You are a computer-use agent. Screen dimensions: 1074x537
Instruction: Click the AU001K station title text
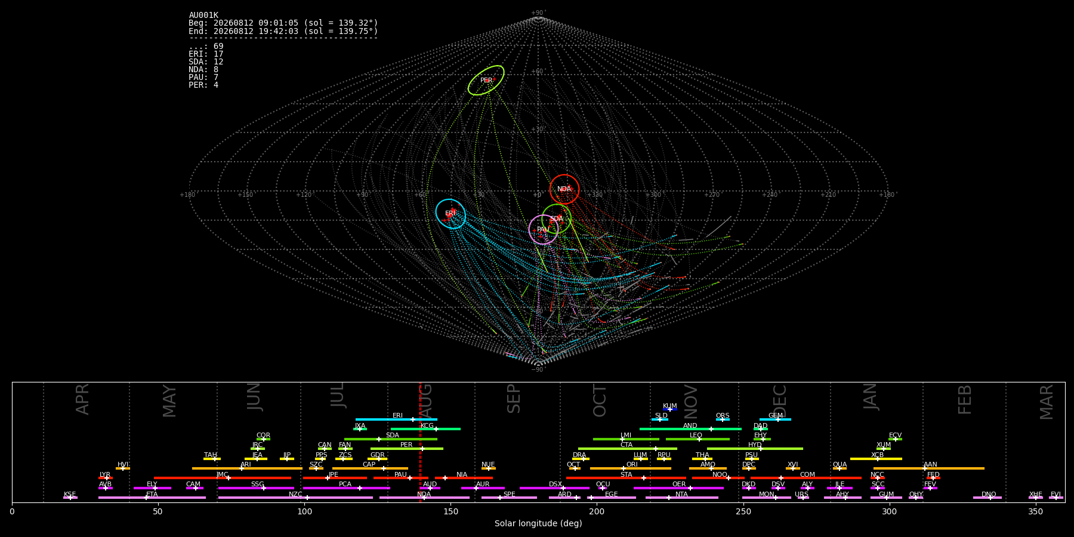click(203, 16)
